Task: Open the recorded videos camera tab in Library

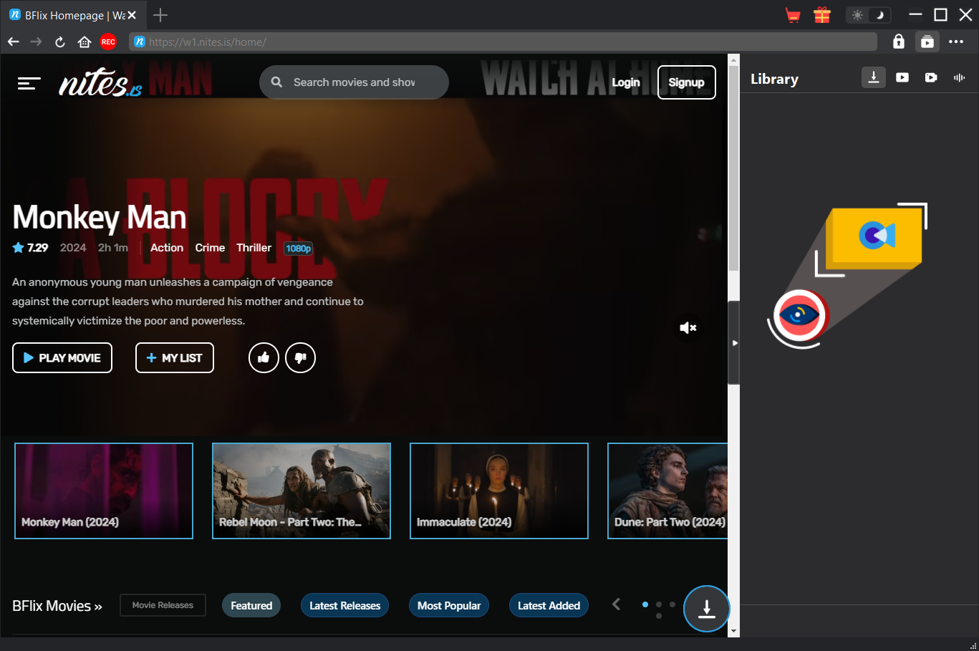Action: click(x=930, y=77)
